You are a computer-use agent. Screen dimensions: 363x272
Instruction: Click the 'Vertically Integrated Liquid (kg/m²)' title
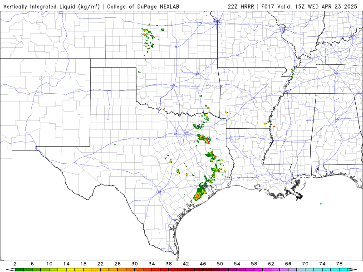tap(51, 7)
